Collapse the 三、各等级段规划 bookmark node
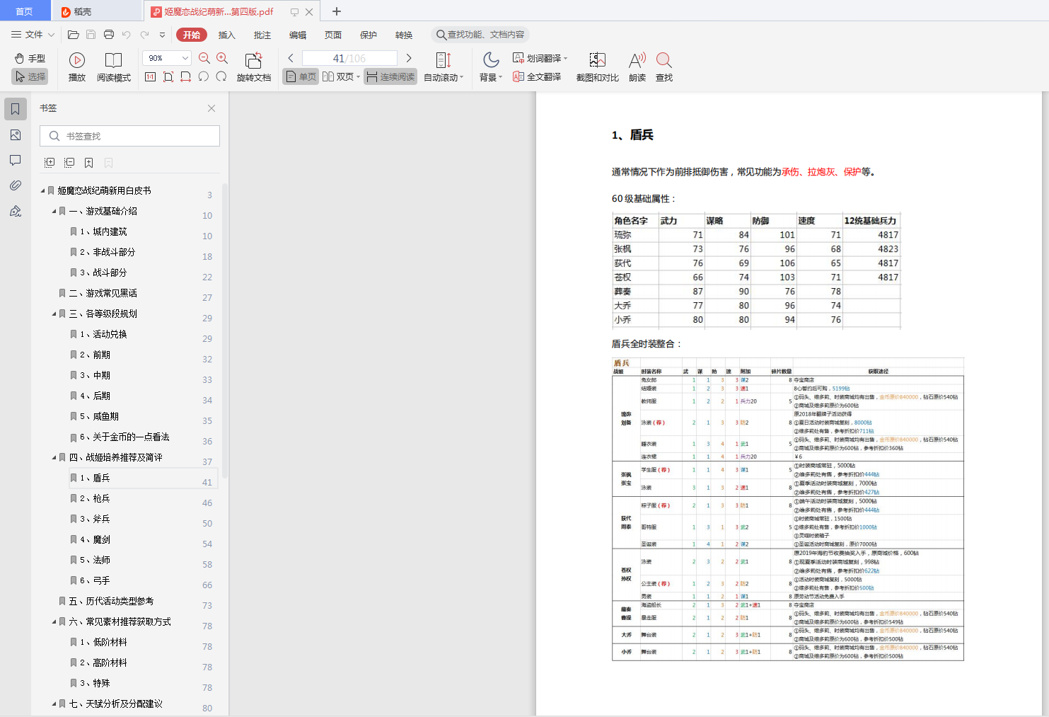This screenshot has height=717, width=1049. (54, 314)
